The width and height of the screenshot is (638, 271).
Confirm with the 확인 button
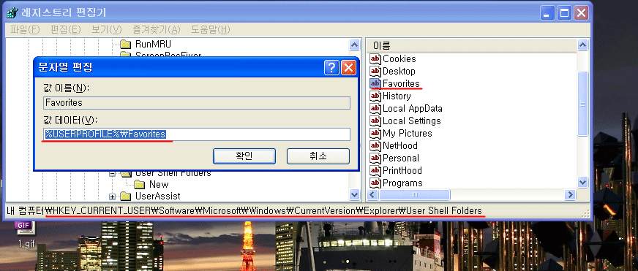(244, 156)
